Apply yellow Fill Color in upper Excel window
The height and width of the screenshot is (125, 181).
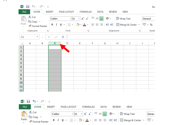click(78, 25)
